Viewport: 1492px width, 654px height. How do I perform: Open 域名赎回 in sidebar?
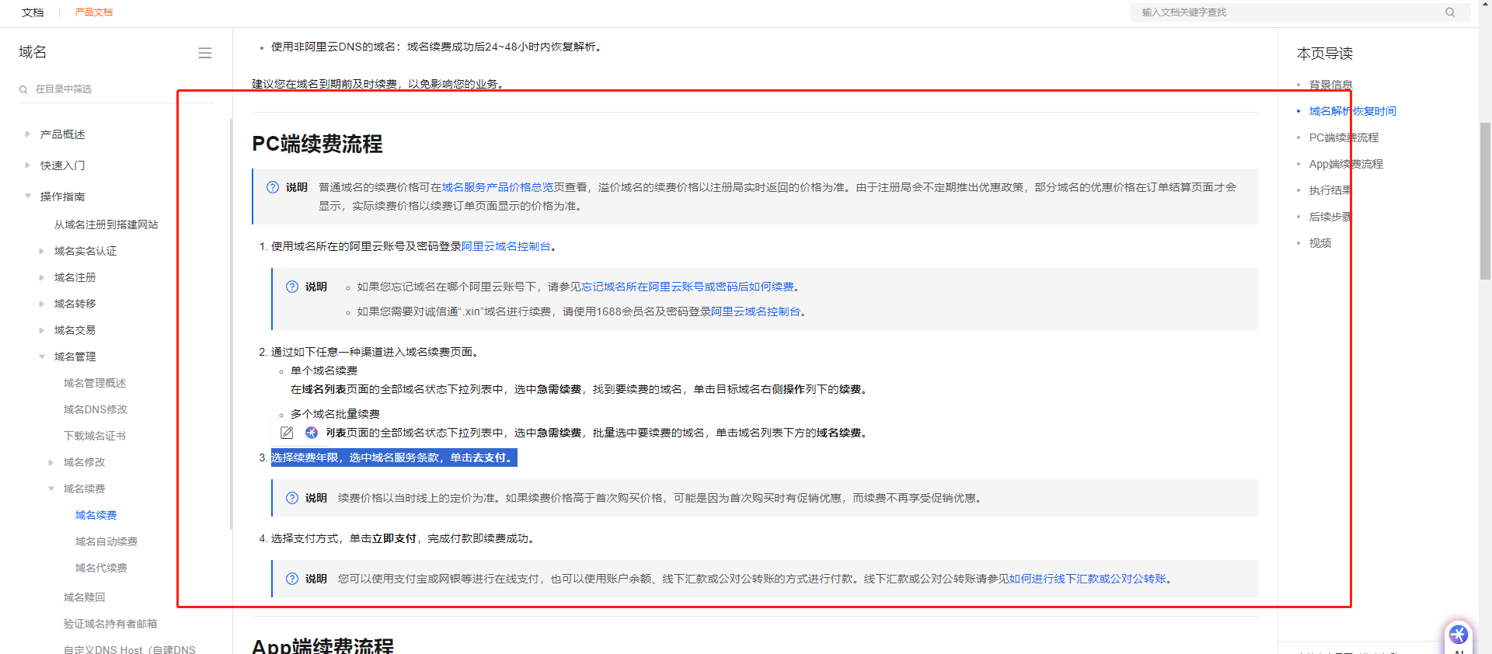point(84,597)
